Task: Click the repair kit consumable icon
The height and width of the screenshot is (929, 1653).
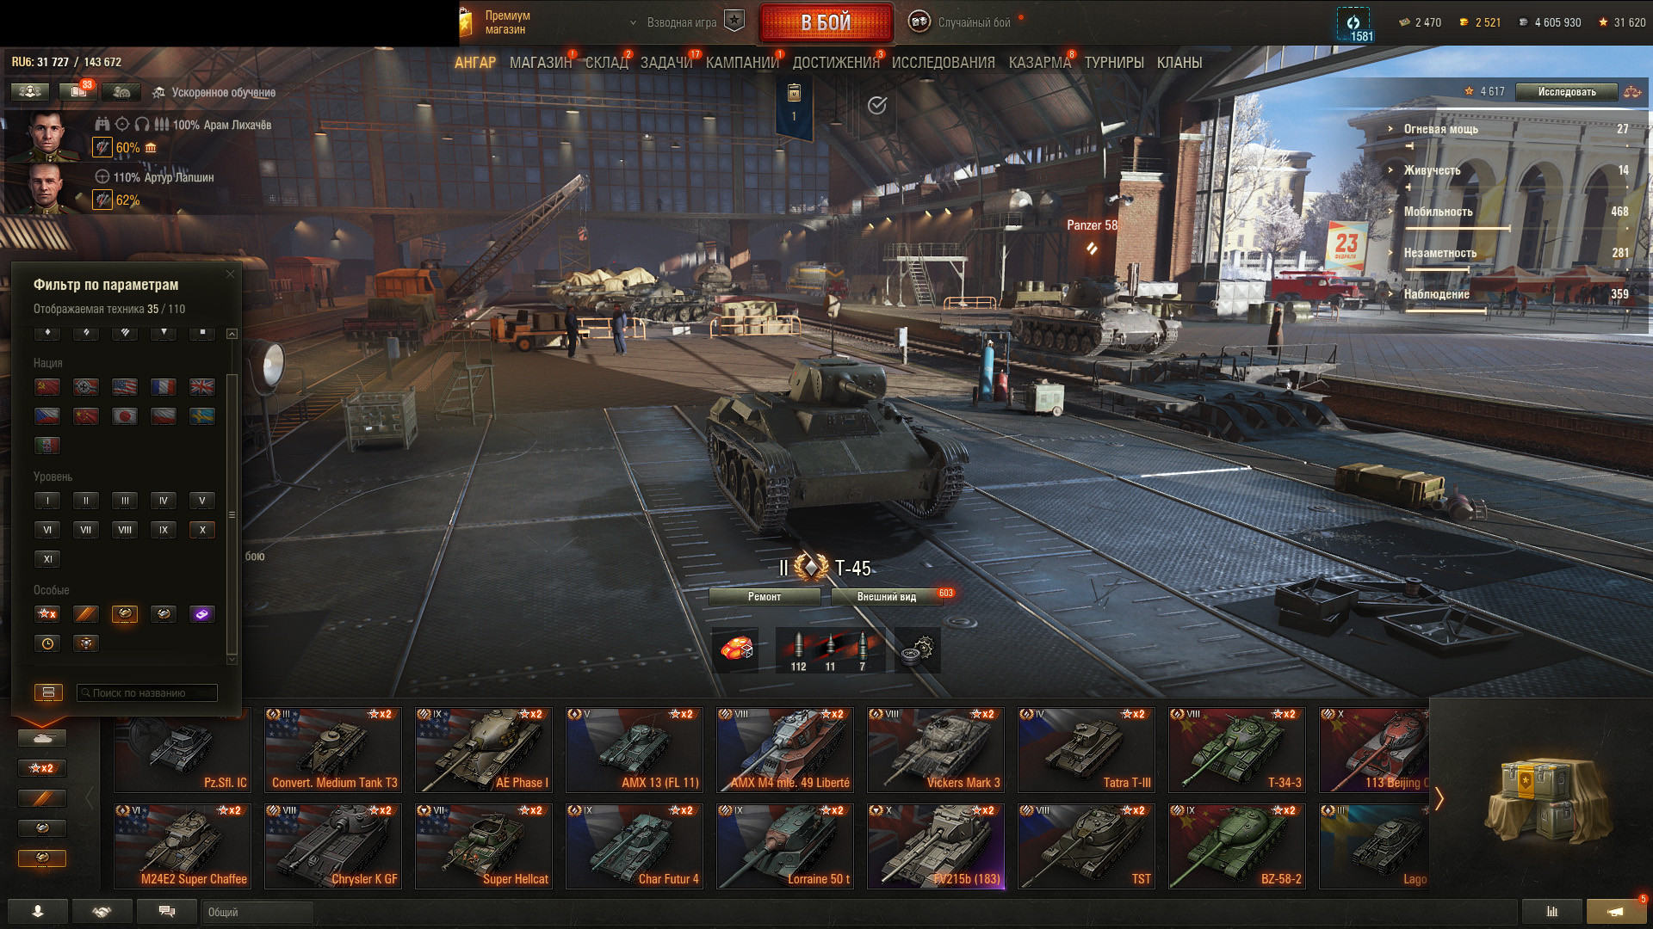Action: point(737,650)
